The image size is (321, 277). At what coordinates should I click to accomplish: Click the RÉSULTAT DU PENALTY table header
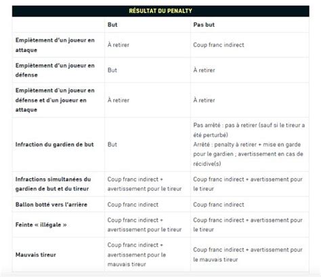[x=160, y=11]
